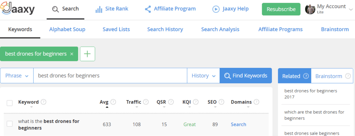Click the Find Keywords button
This screenshot has width=355, height=136.
[x=246, y=76]
